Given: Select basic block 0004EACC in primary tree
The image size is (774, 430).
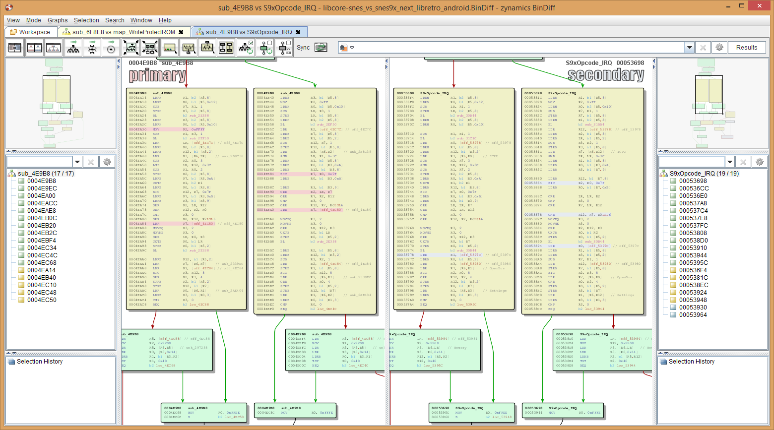Looking at the screenshot, I should 42,203.
